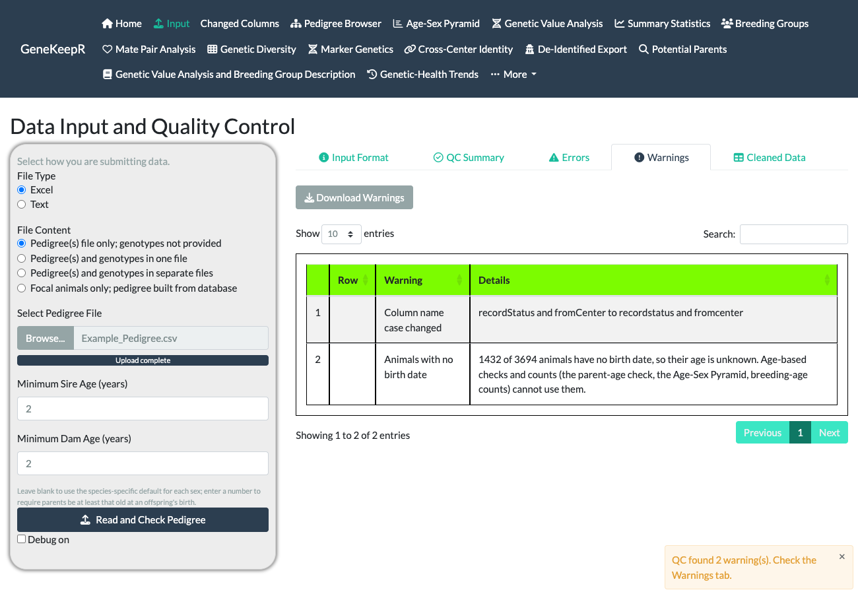Dismiss the QC warnings notification
The image size is (858, 594).
841,556
